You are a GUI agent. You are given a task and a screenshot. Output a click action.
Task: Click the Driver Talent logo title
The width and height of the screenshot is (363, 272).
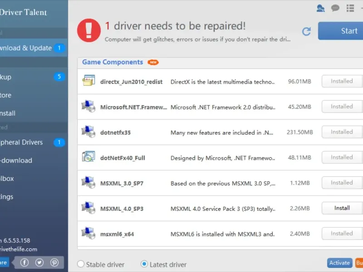(24, 12)
